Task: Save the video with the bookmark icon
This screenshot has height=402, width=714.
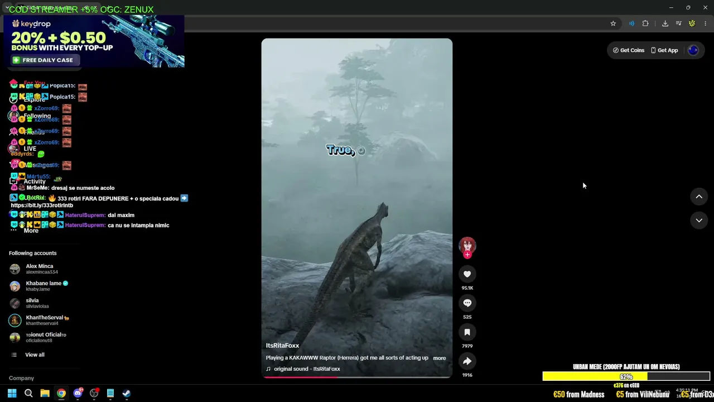Action: (x=467, y=332)
